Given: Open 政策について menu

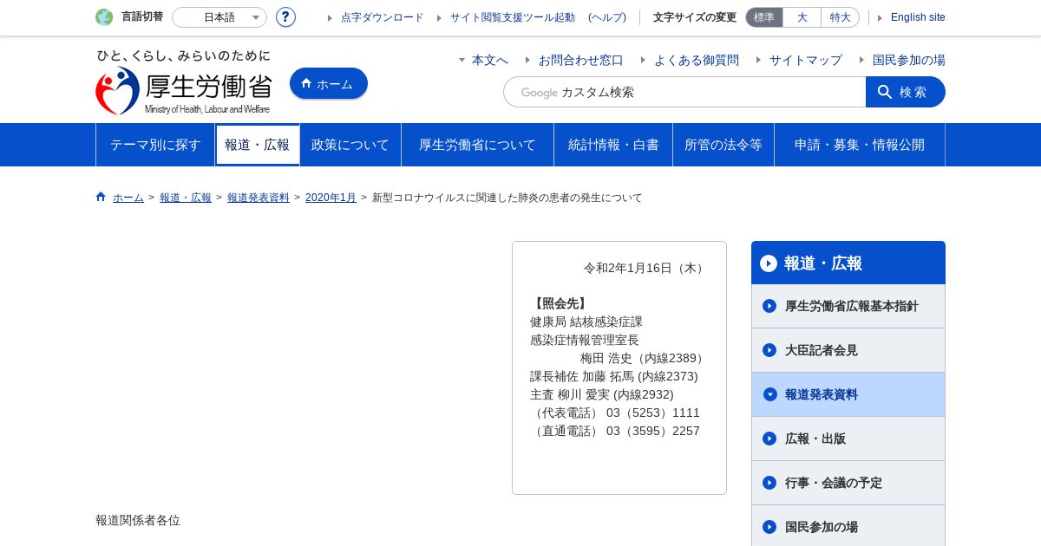Looking at the screenshot, I should tap(350, 145).
